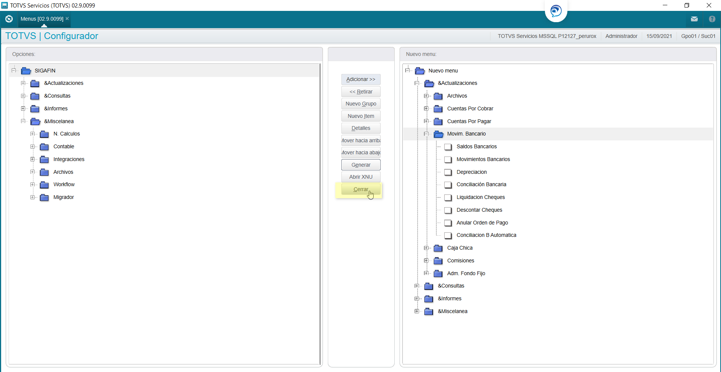Viewport: 721px width, 372px height.
Task: Collapse &Miscelanea under SIGAFIN
Action: click(23, 121)
